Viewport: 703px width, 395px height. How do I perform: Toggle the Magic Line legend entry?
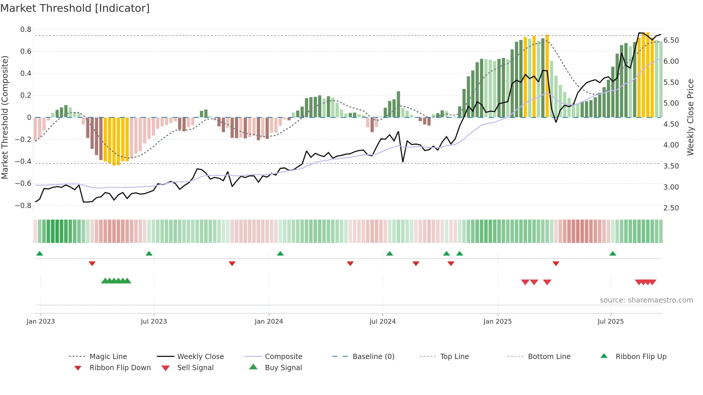(98, 356)
